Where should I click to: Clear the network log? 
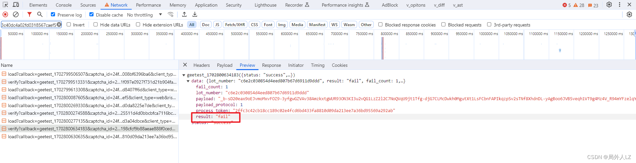coord(16,15)
